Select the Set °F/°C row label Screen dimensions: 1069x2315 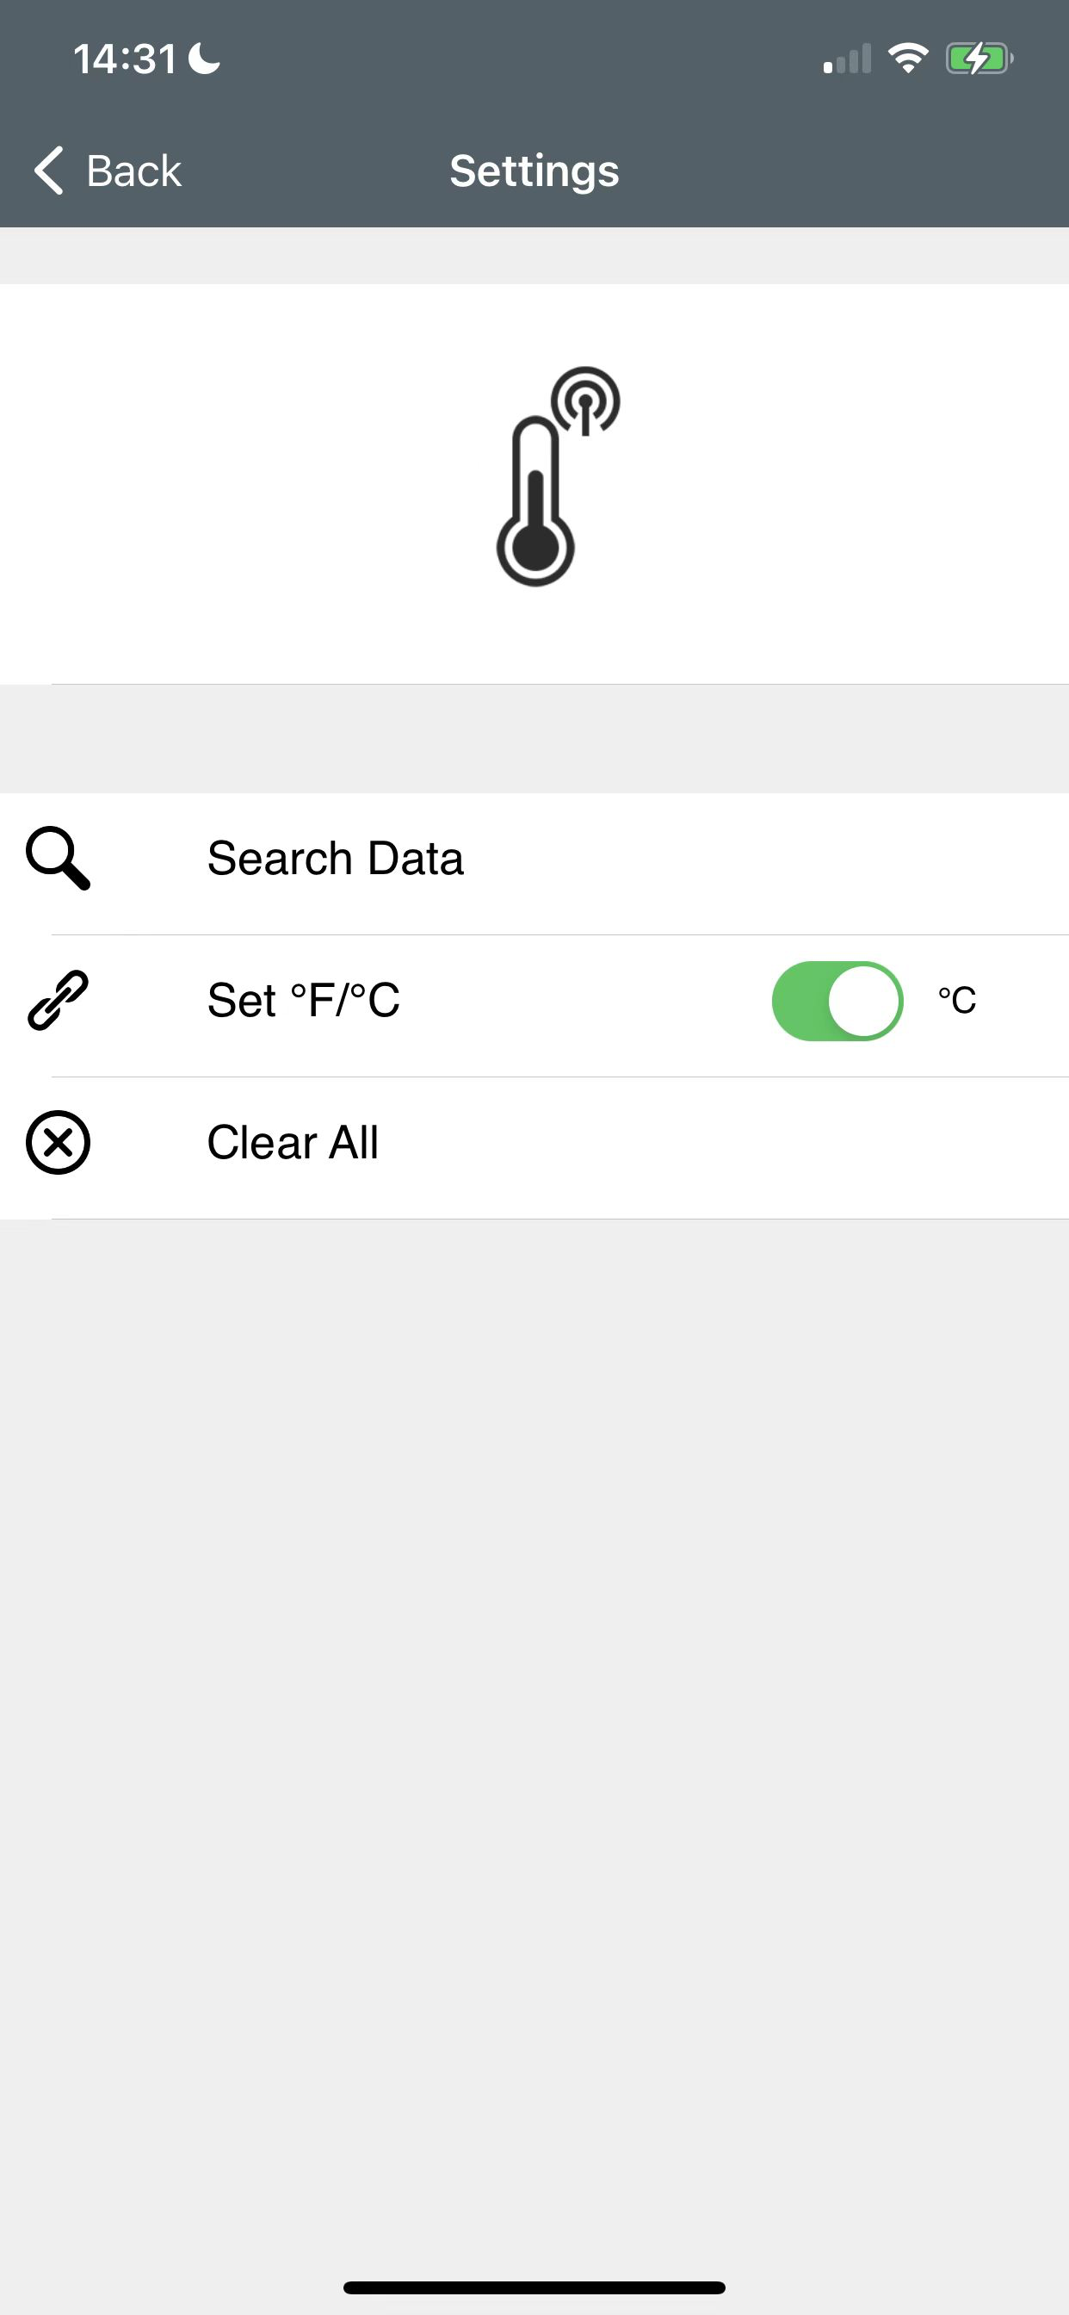(304, 1000)
